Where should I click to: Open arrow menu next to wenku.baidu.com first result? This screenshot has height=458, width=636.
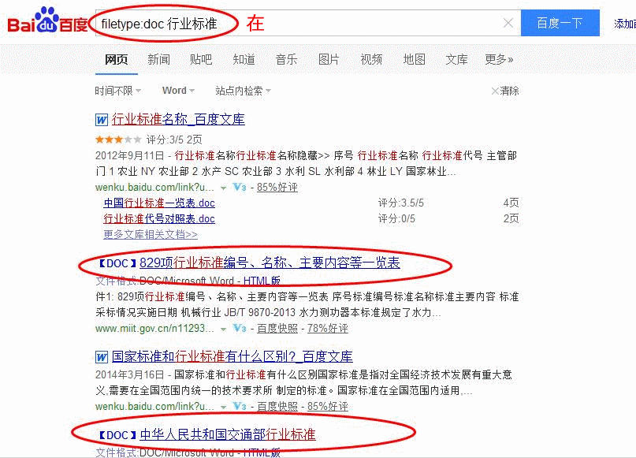coord(223,188)
